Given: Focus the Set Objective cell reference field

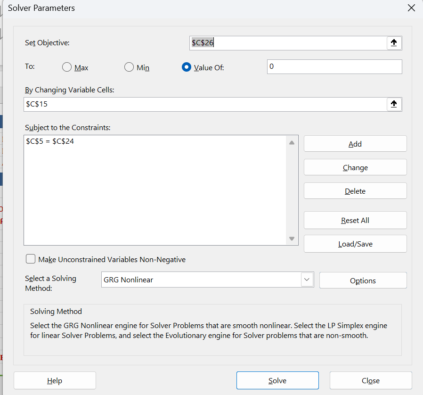Looking at the screenshot, I should [x=287, y=43].
